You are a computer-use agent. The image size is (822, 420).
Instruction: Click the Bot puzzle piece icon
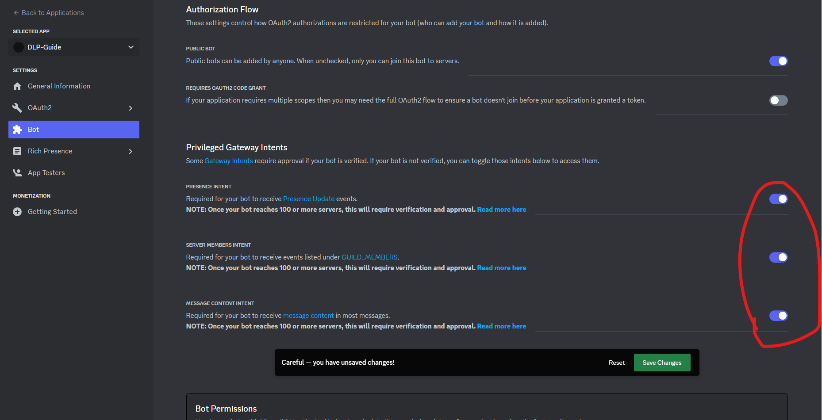(17, 130)
